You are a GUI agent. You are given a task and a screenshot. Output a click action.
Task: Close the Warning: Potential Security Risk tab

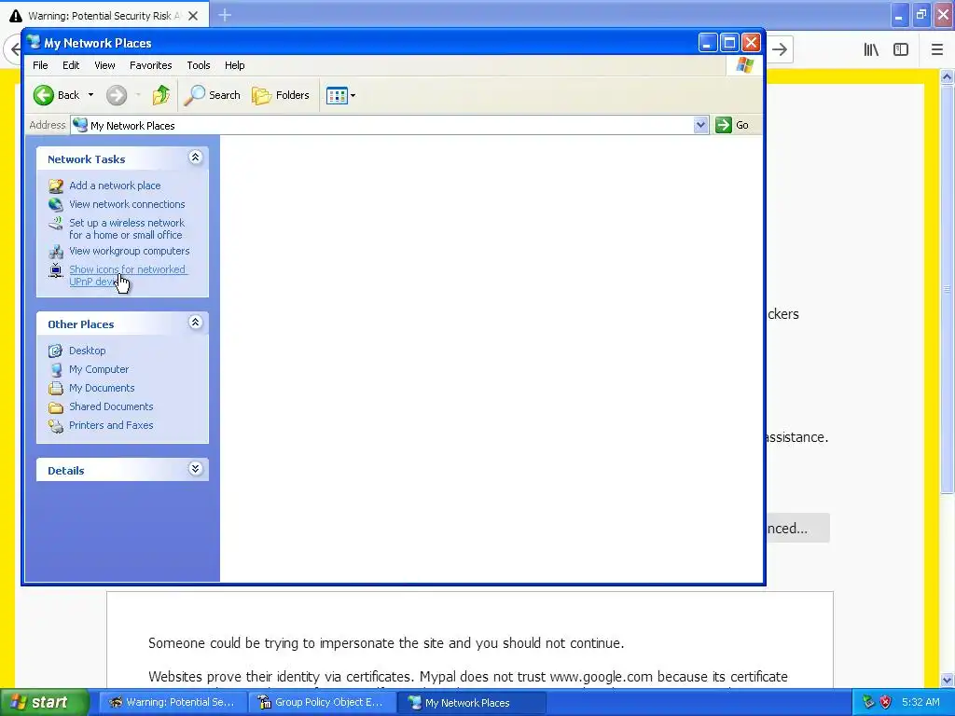(193, 16)
